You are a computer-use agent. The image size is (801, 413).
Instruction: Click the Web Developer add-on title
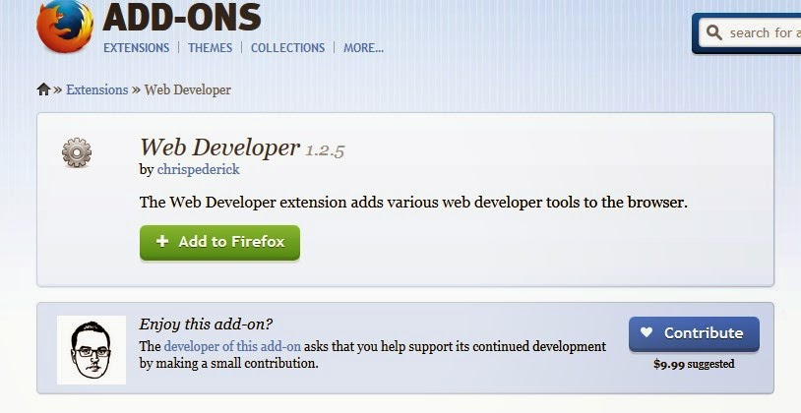[219, 147]
